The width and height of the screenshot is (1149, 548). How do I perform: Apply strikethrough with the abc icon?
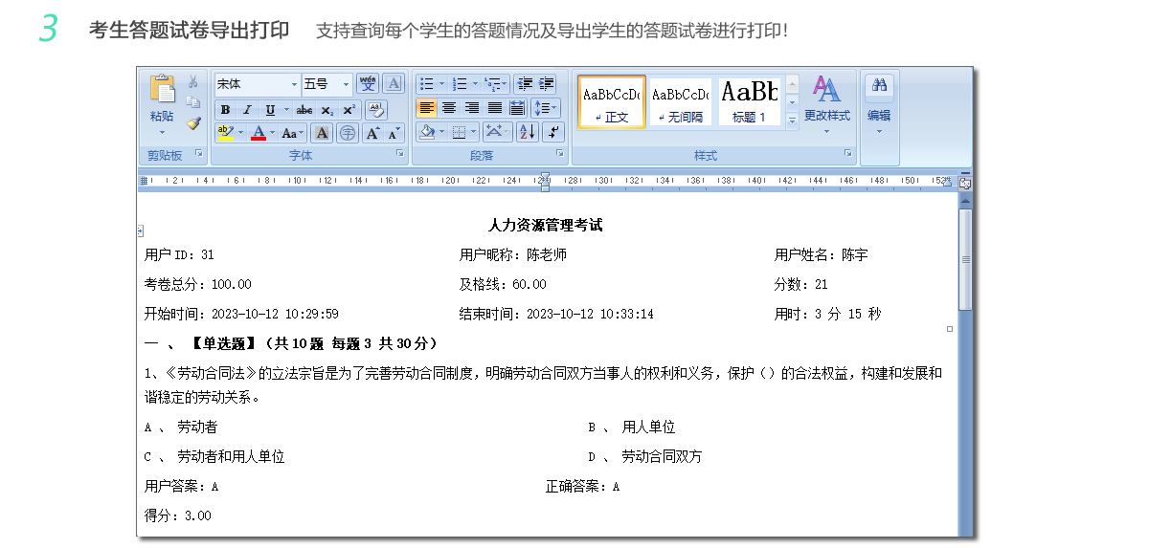click(304, 110)
